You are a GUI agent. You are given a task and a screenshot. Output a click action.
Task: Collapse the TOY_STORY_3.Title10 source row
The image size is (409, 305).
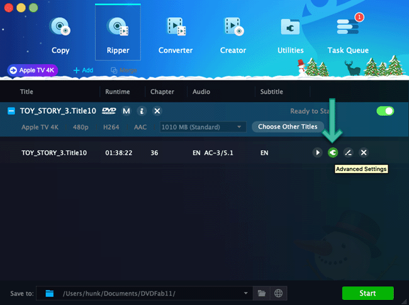coord(11,111)
